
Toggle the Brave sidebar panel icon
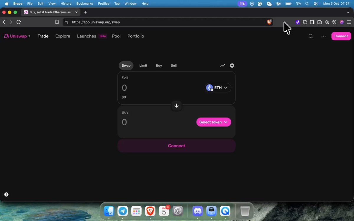click(x=312, y=22)
